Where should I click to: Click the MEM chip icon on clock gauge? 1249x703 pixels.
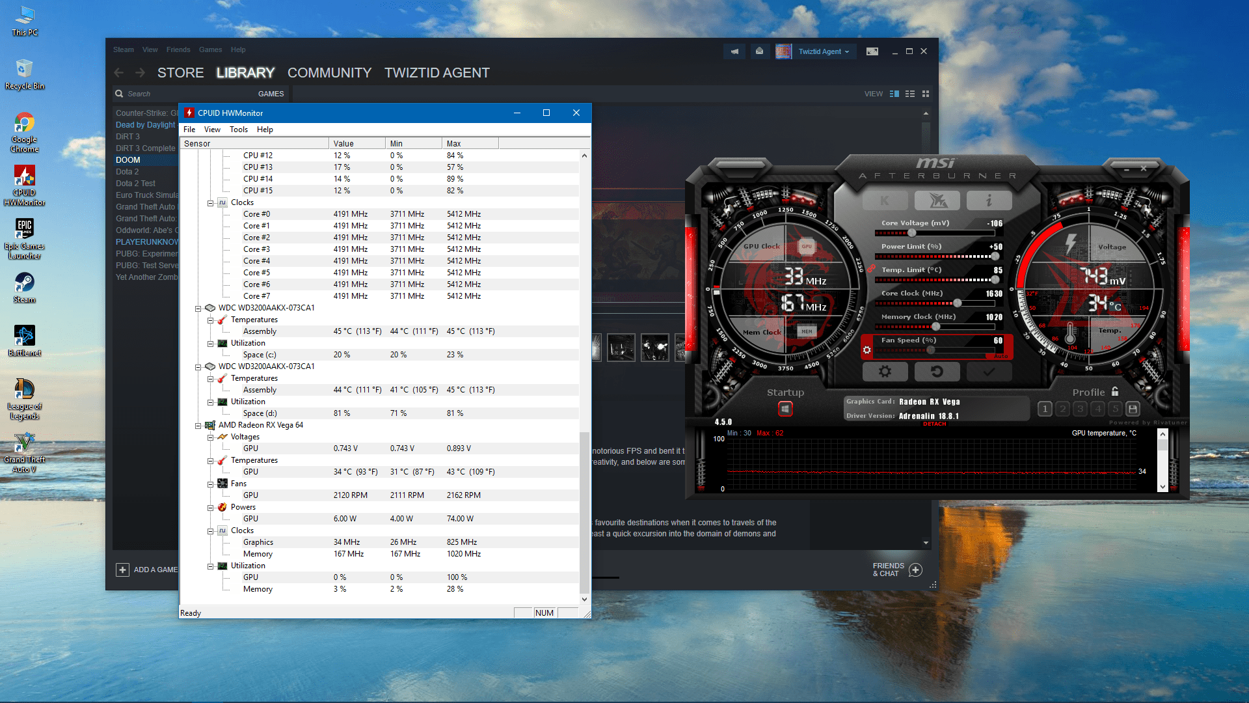click(x=807, y=331)
